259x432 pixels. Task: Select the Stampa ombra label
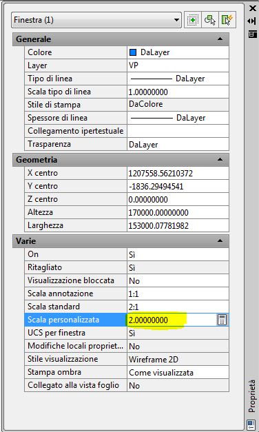click(x=54, y=372)
